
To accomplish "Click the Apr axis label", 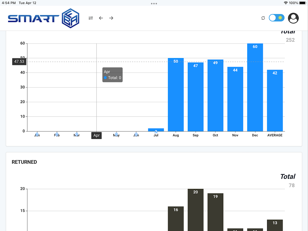I will pyautogui.click(x=96, y=135).
